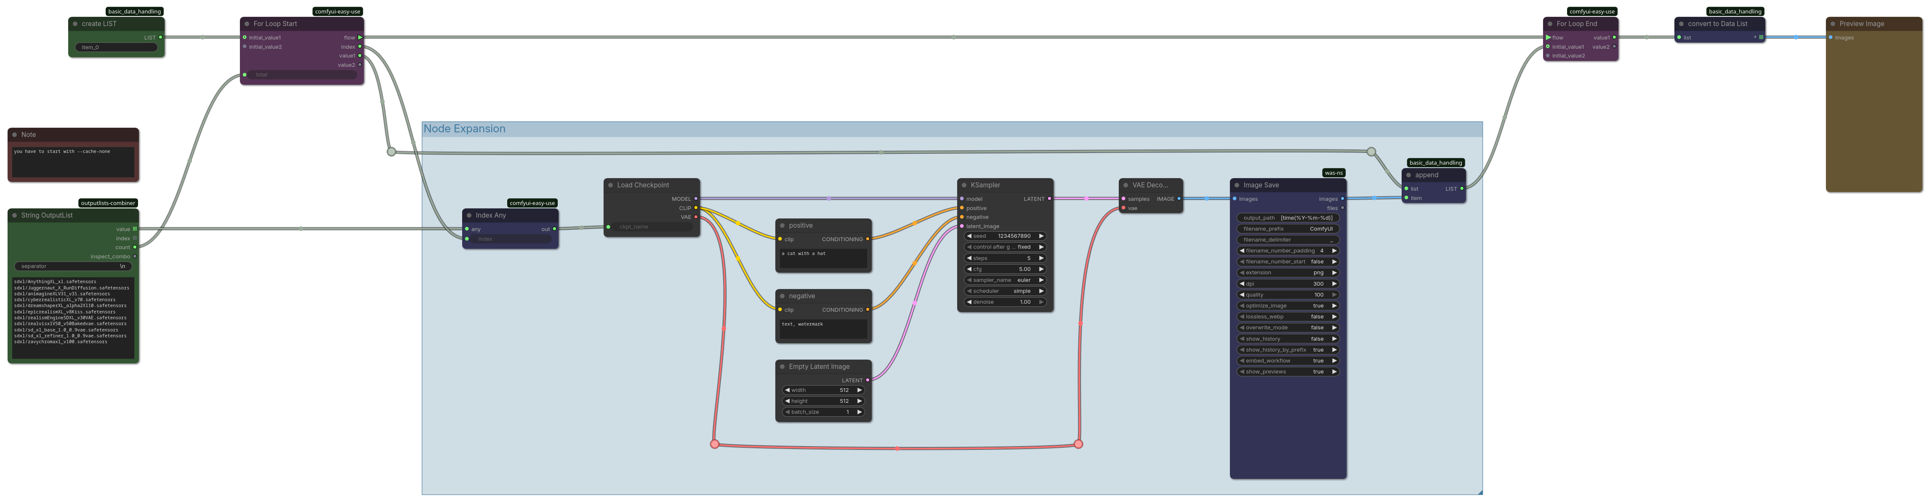Viewport: 1932px width, 502px height.
Task: Click the outputlists-combiner badge
Action: pyautogui.click(x=108, y=203)
